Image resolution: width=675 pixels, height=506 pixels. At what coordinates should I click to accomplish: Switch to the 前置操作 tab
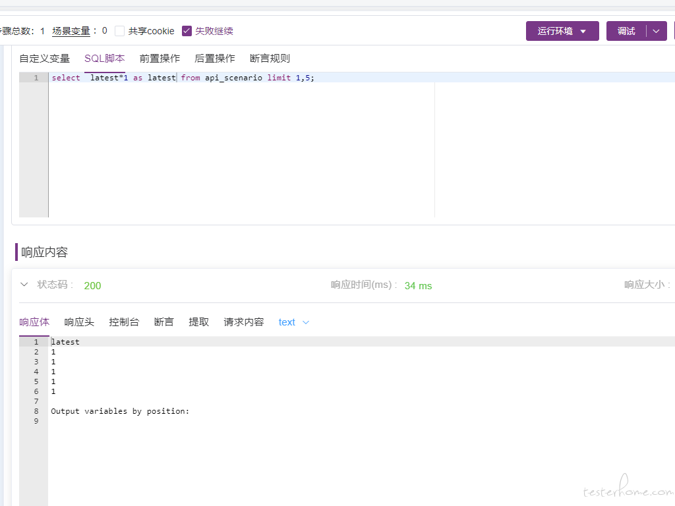click(x=160, y=59)
